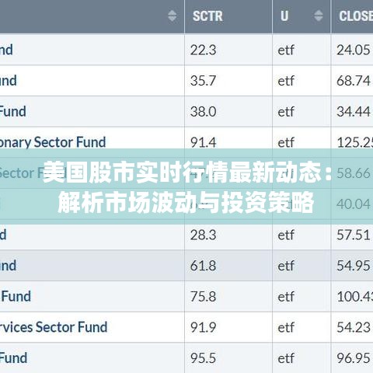The image size is (373, 373).
Task: Sort table by SCTR column header
Action: tap(207, 16)
